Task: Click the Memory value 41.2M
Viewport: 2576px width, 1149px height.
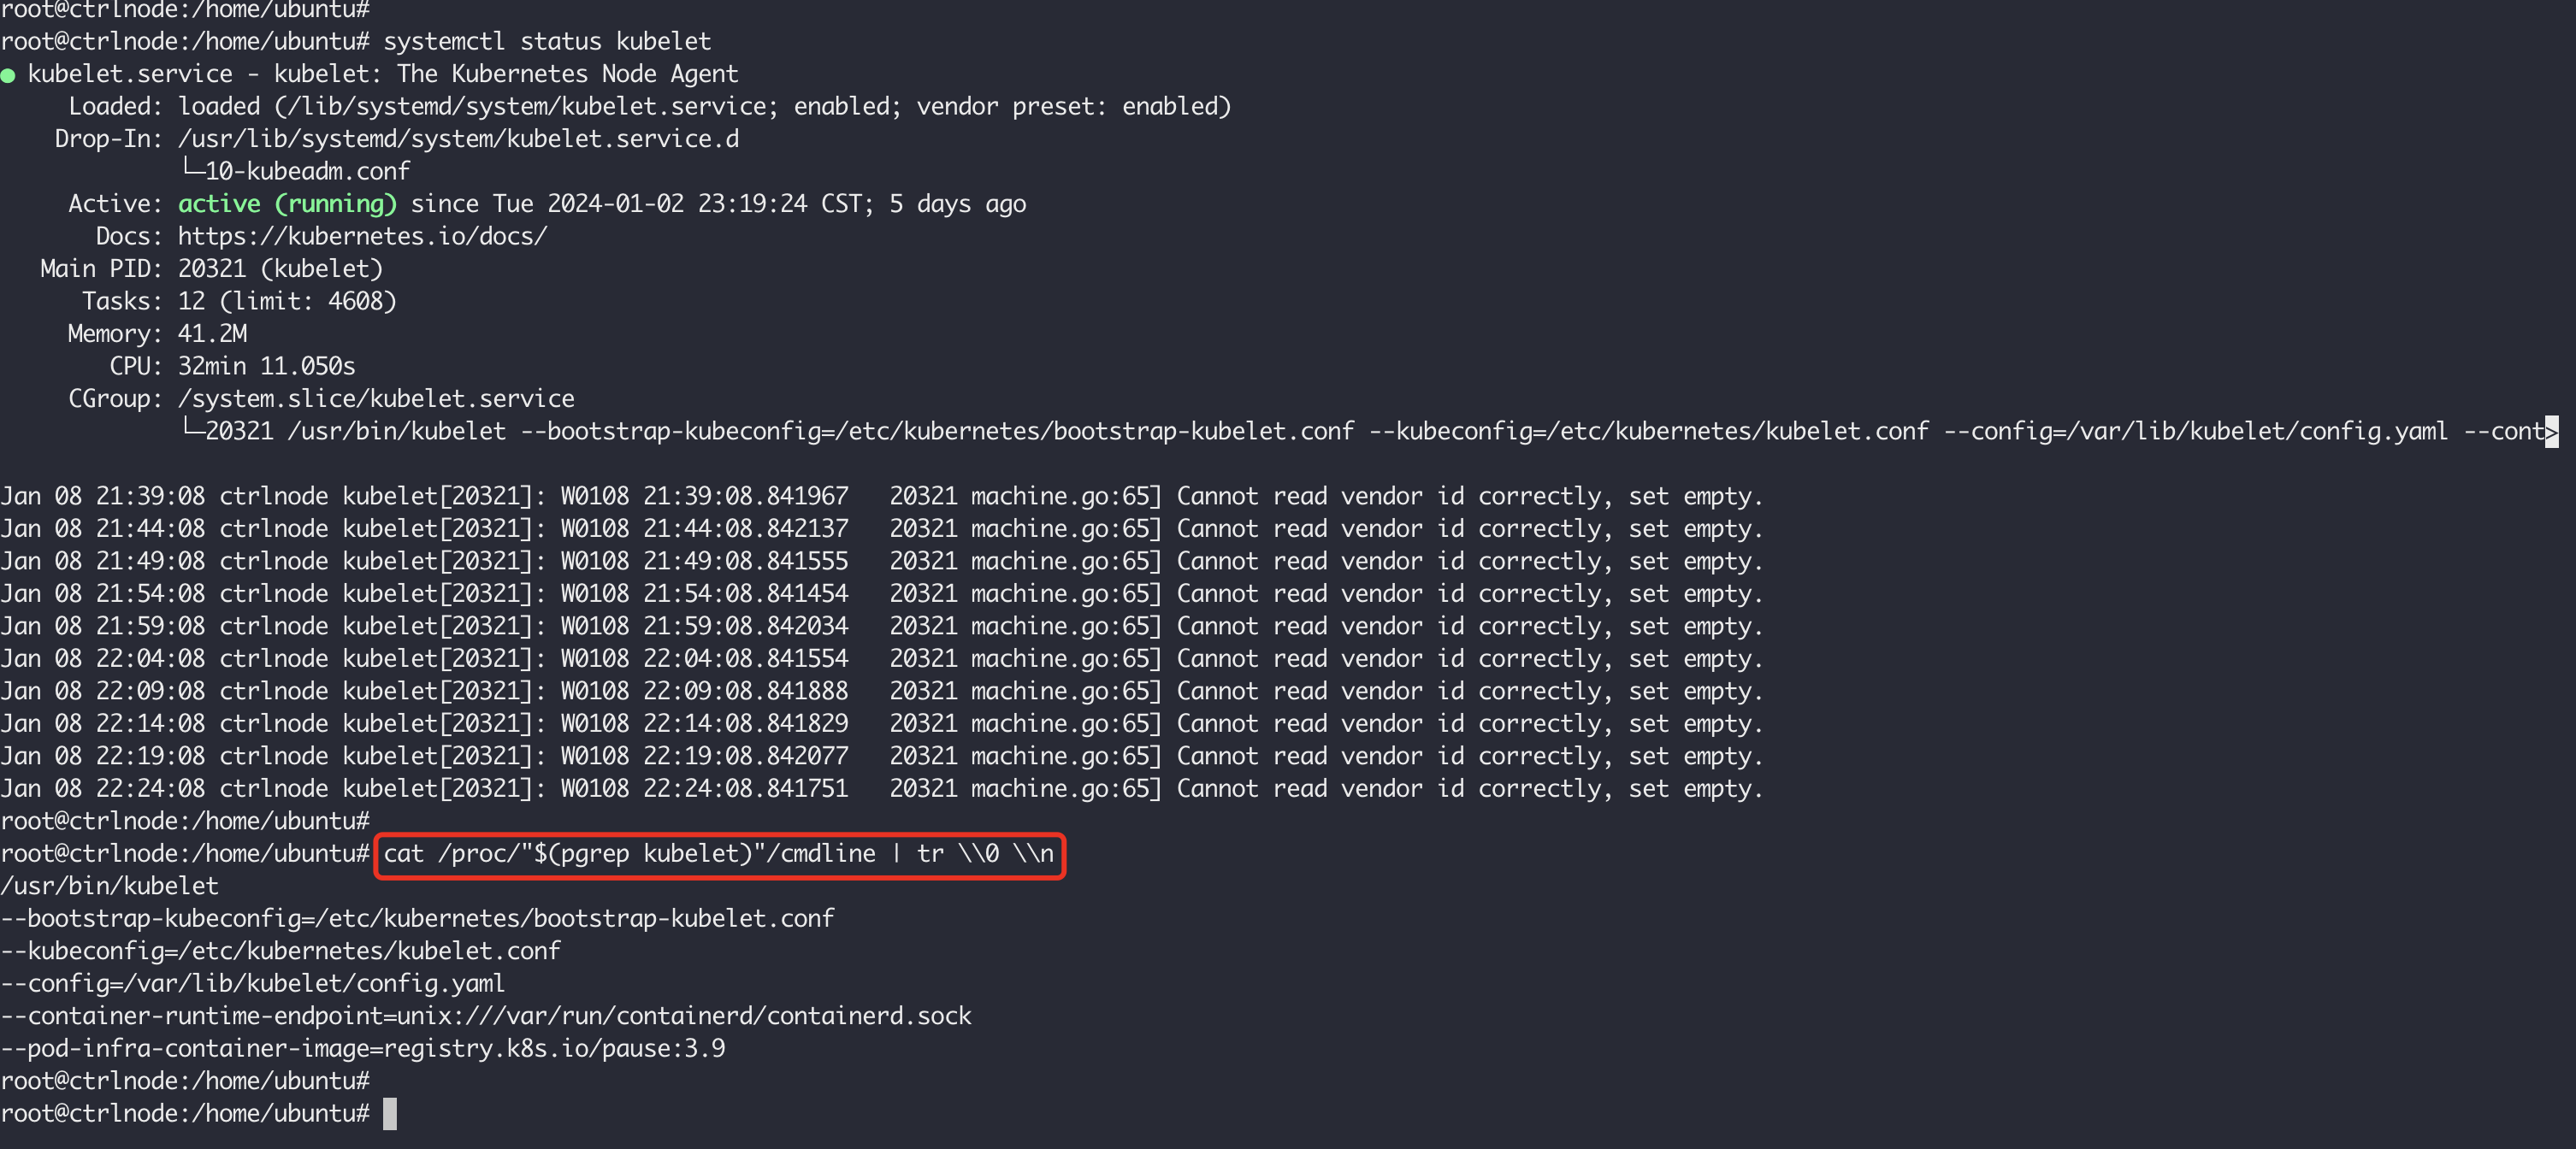Action: point(212,334)
